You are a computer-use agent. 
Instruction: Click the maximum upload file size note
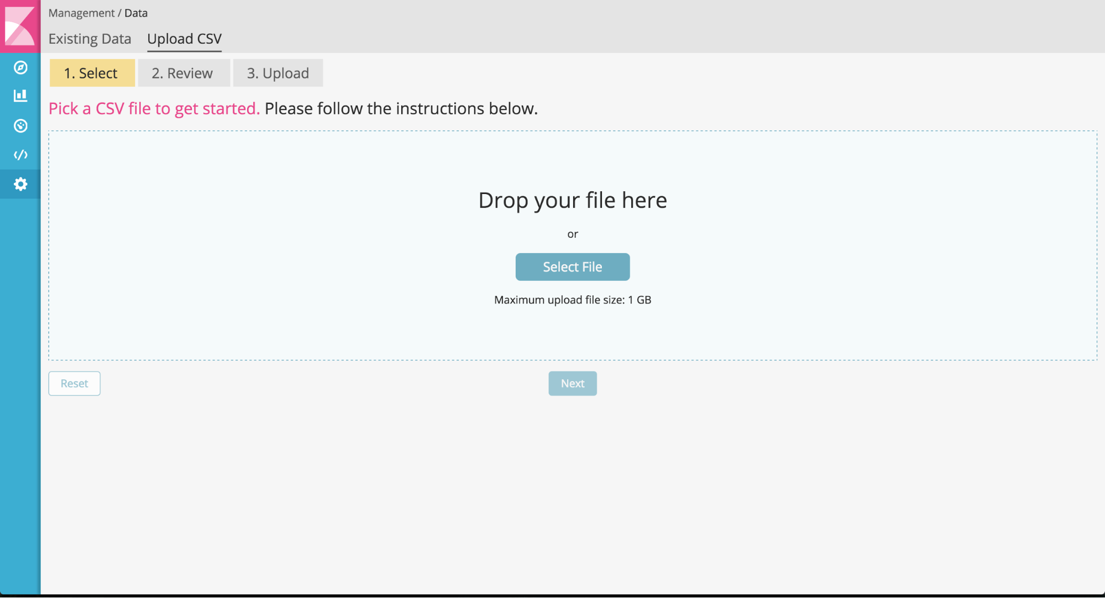(x=572, y=300)
